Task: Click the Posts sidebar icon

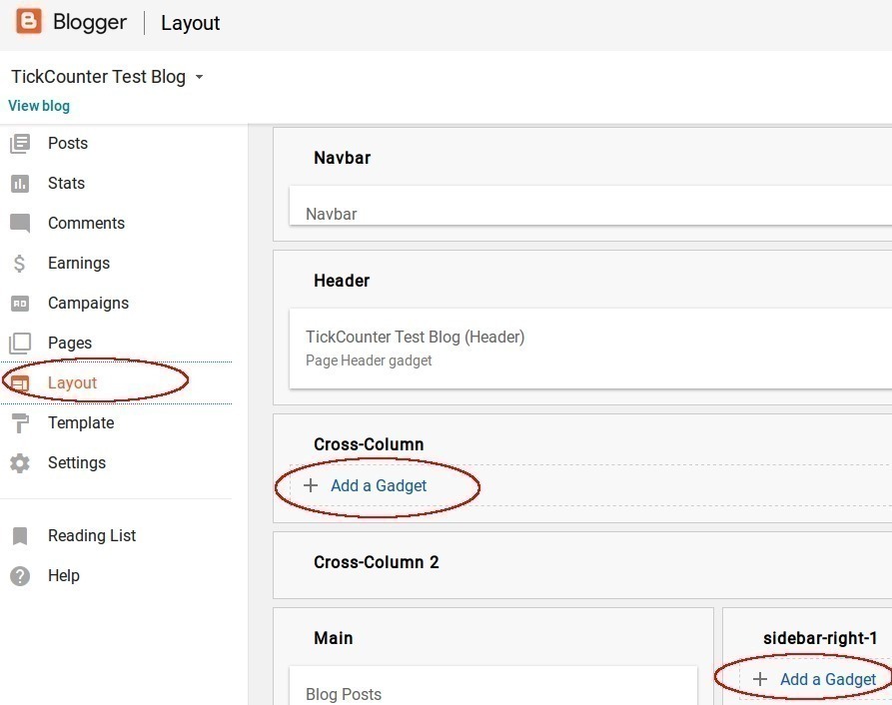Action: [x=20, y=144]
